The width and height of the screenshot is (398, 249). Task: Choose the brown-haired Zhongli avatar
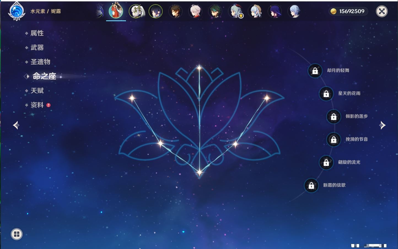[x=176, y=11]
